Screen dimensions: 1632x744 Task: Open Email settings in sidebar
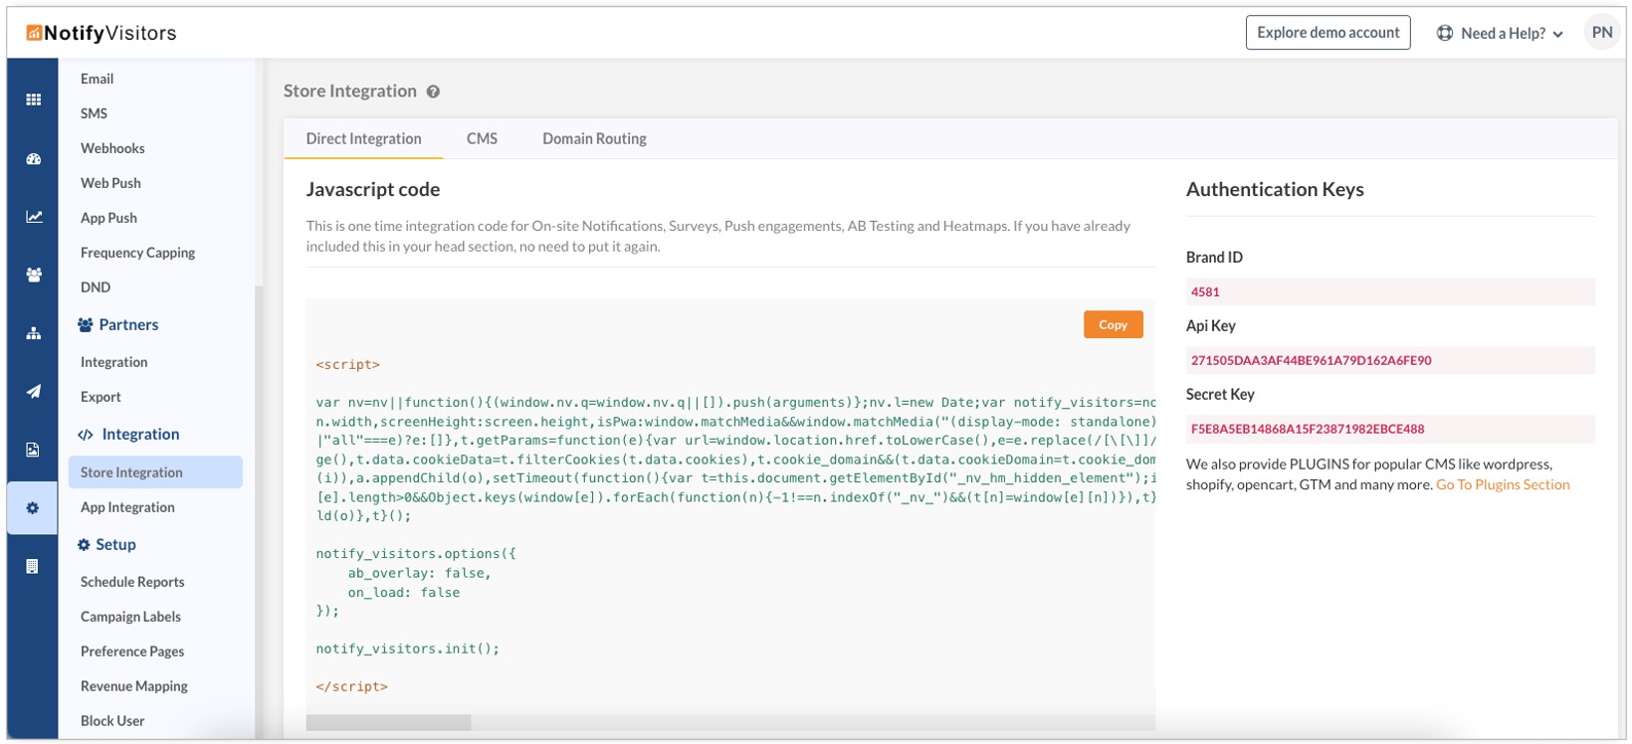click(97, 79)
